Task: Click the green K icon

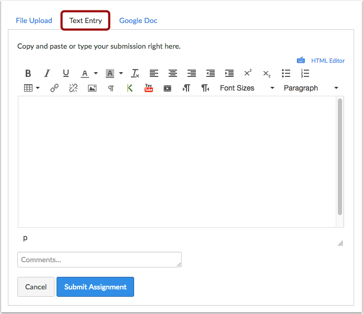Action: (x=130, y=88)
